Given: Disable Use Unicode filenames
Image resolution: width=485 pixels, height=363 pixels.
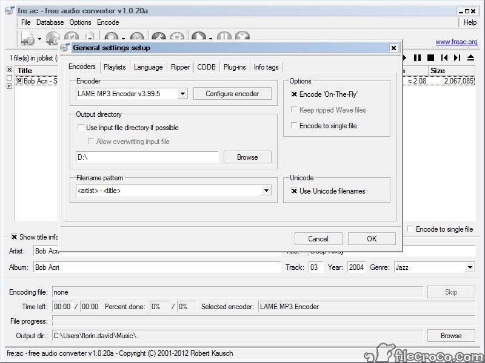Looking at the screenshot, I should (x=294, y=191).
